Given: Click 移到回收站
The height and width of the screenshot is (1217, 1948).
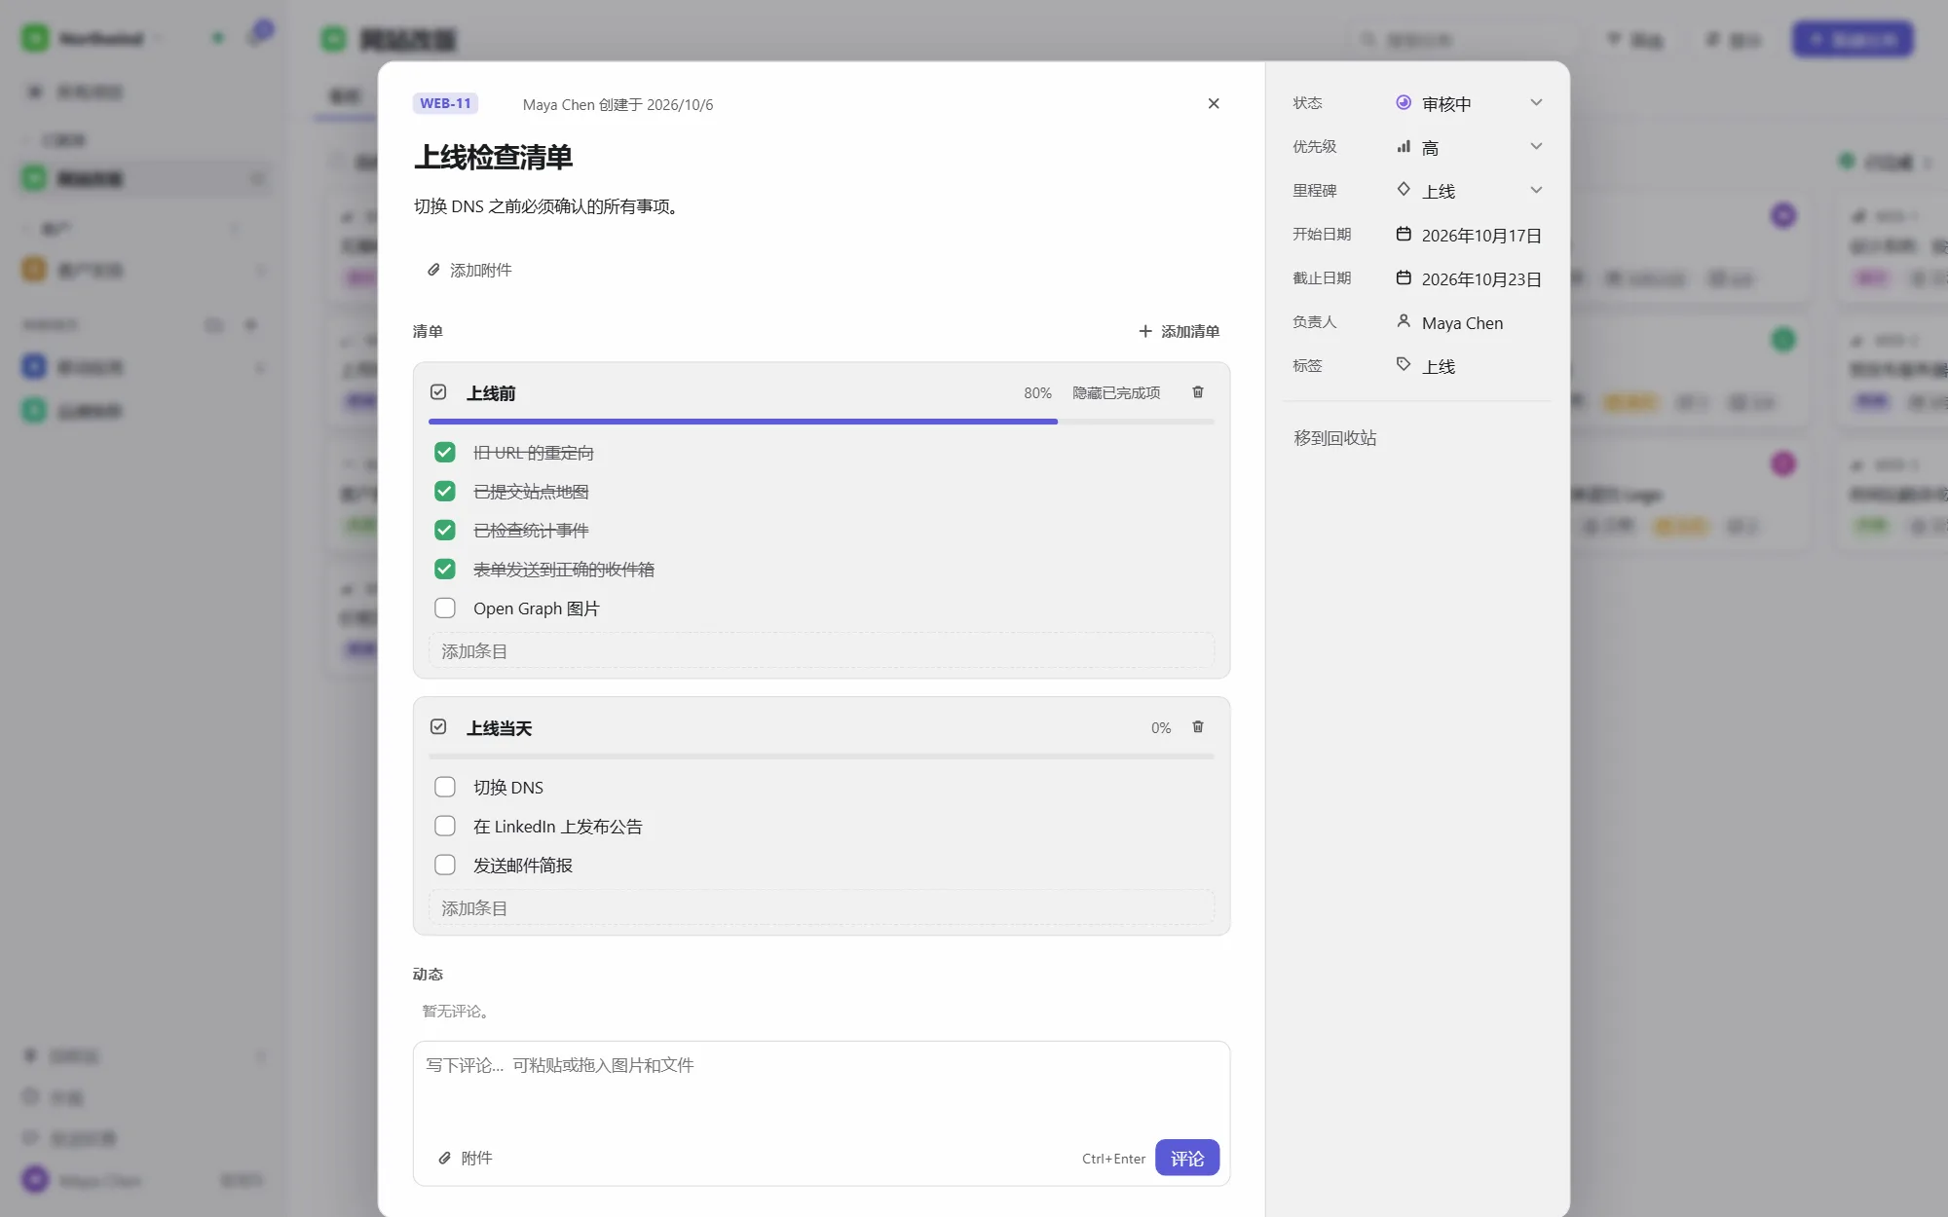Looking at the screenshot, I should pyautogui.click(x=1335, y=438).
